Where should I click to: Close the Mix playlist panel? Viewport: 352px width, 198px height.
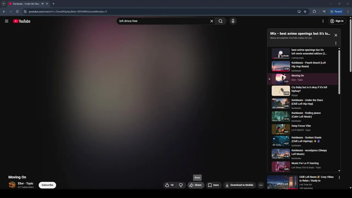(x=336, y=35)
